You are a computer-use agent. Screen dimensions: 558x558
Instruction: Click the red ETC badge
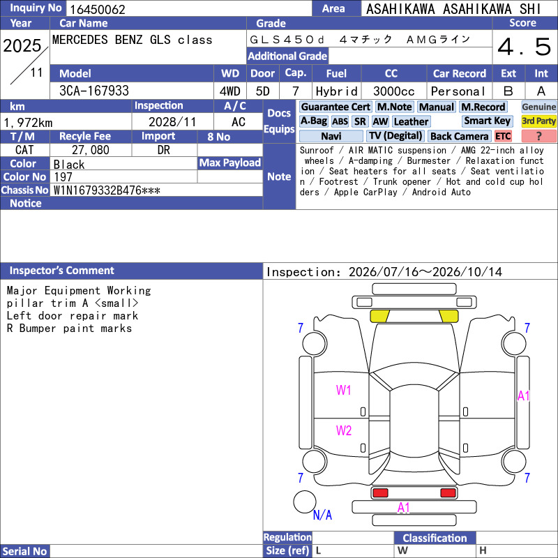pos(503,136)
